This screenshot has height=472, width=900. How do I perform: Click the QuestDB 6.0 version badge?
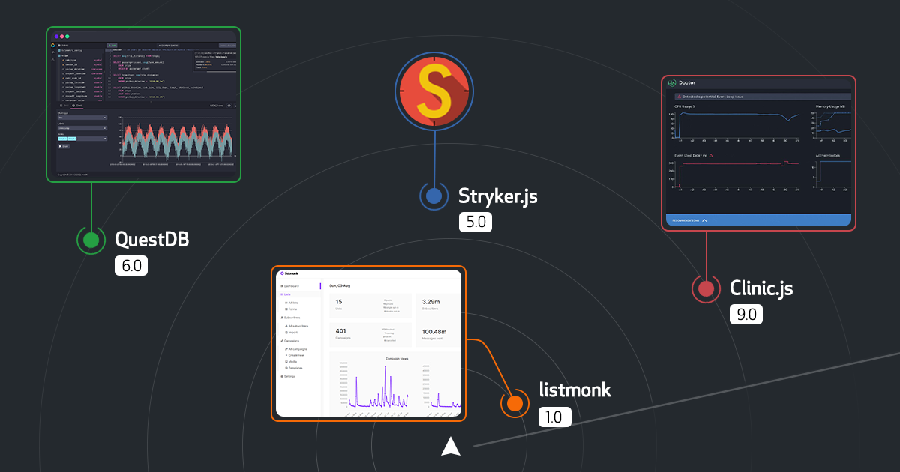130,265
